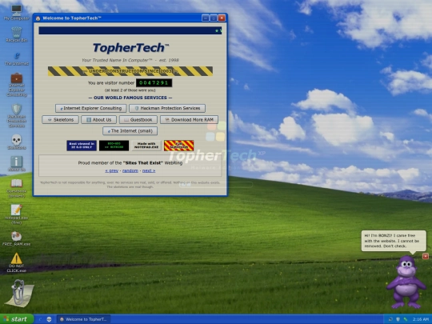The image size is (432, 324).
Task: Maximize the TopherTech window
Action: 214,18
